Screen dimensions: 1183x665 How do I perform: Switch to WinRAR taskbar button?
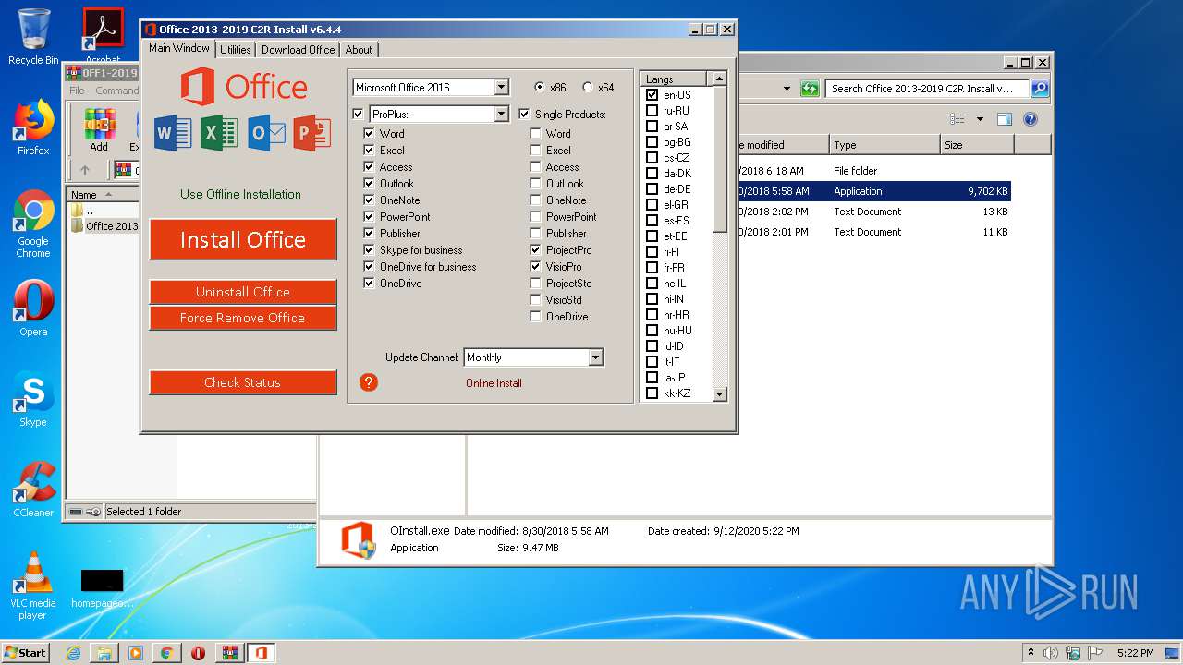coord(229,653)
